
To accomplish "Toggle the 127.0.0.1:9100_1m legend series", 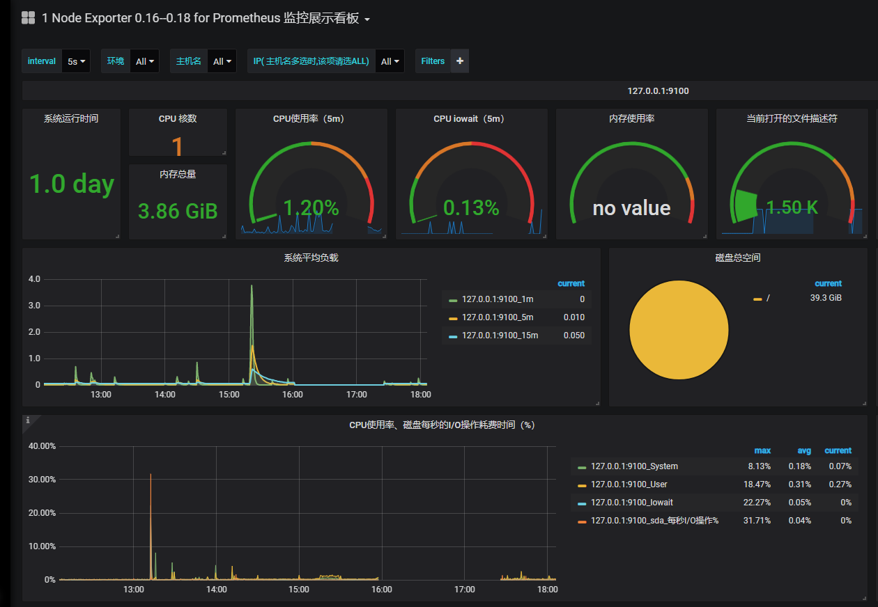I will pyautogui.click(x=498, y=299).
